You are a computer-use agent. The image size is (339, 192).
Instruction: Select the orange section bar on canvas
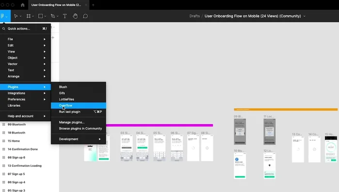(x=286, y=109)
